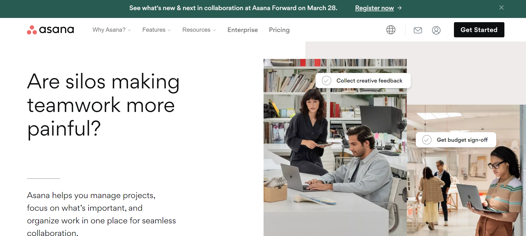This screenshot has width=526, height=236.
Task: Click the photo of woman holding laptop
Action: tap(466, 170)
